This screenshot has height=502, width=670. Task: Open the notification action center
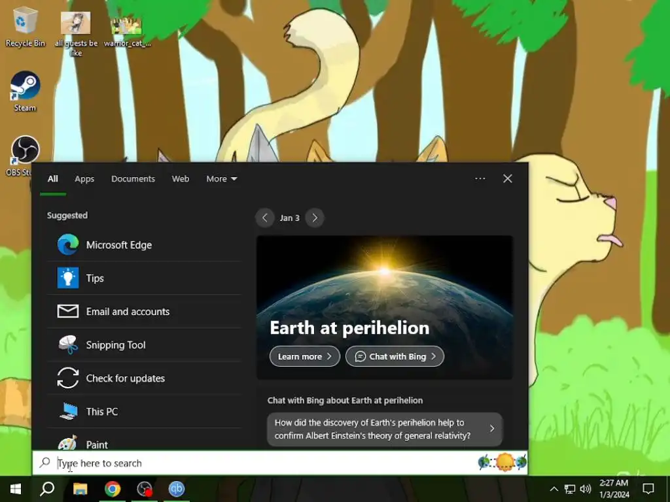pos(648,489)
